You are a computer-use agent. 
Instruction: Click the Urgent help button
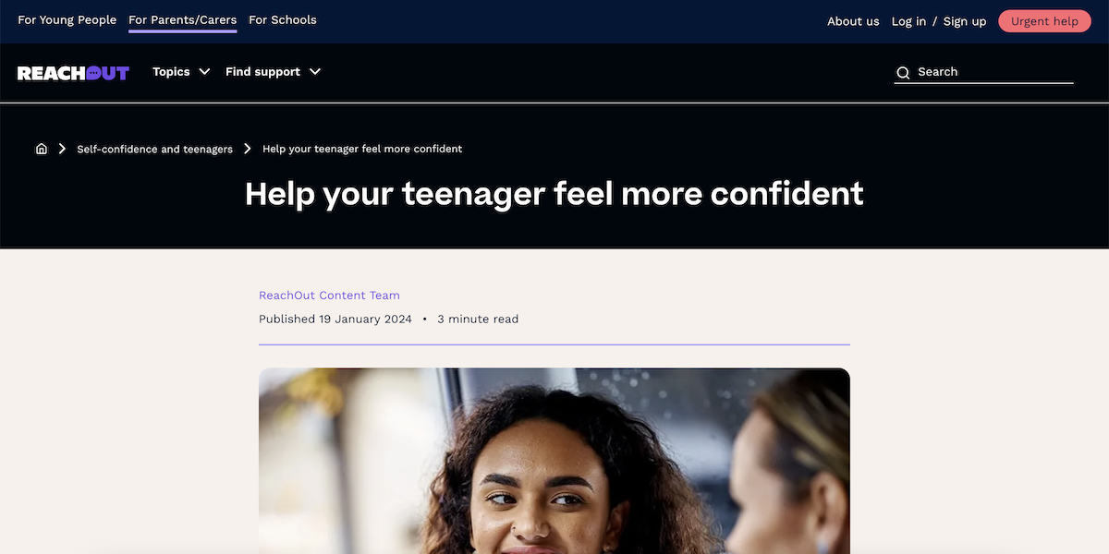pos(1044,21)
